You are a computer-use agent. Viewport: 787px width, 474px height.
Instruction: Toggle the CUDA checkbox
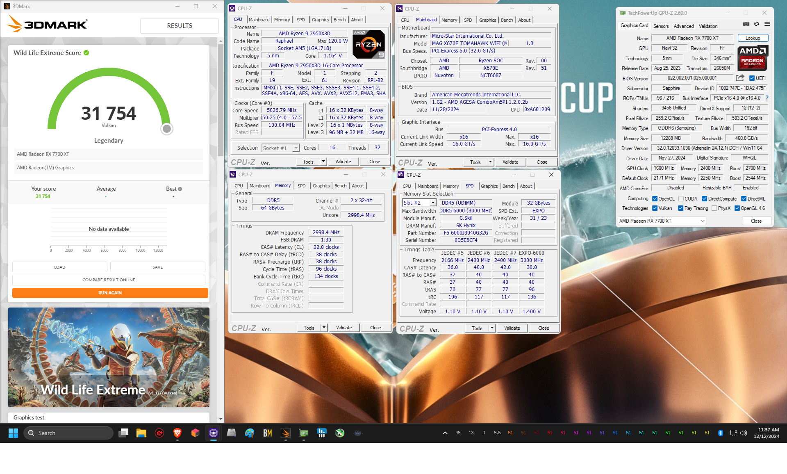(x=681, y=199)
